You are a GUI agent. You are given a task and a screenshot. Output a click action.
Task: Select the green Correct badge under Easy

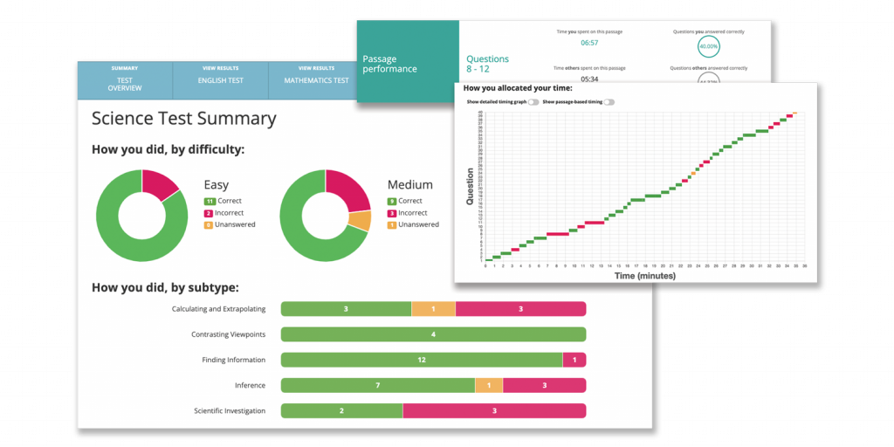[x=209, y=201]
